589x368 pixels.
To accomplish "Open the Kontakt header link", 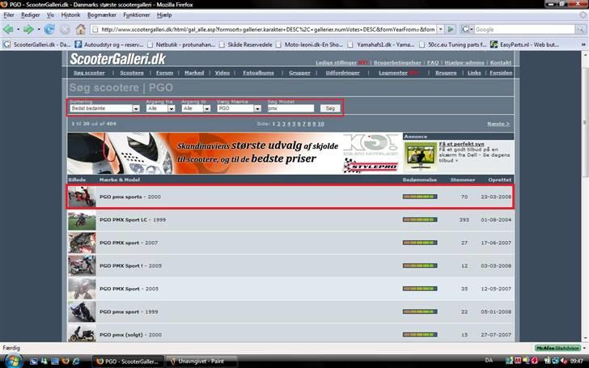I will (501, 62).
